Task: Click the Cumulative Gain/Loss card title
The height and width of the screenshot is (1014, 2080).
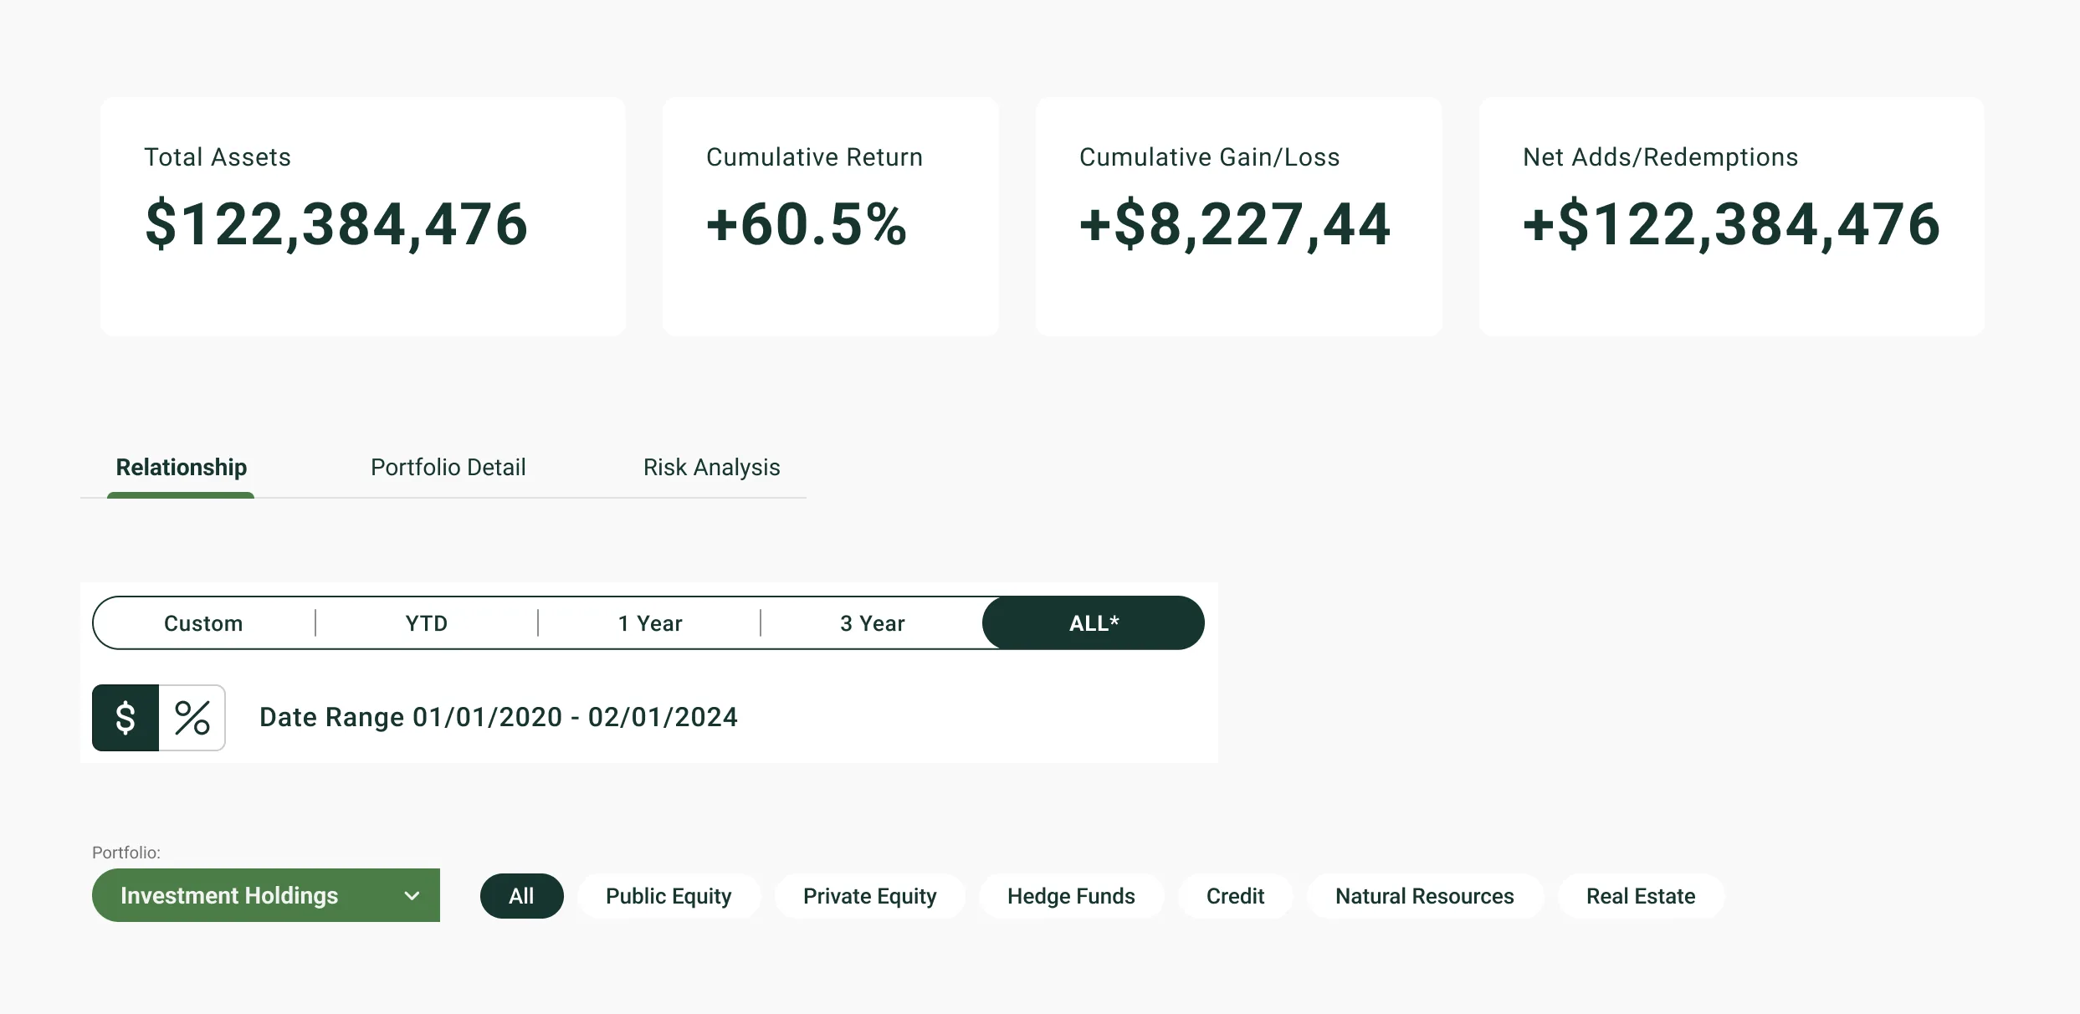Action: [1209, 156]
